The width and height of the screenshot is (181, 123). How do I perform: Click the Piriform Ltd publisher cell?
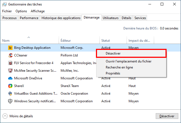tap(69, 55)
